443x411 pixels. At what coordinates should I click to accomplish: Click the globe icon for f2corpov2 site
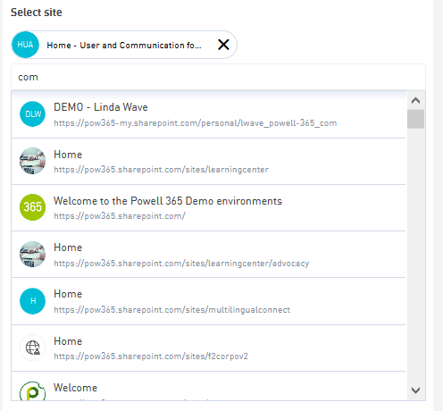32,348
